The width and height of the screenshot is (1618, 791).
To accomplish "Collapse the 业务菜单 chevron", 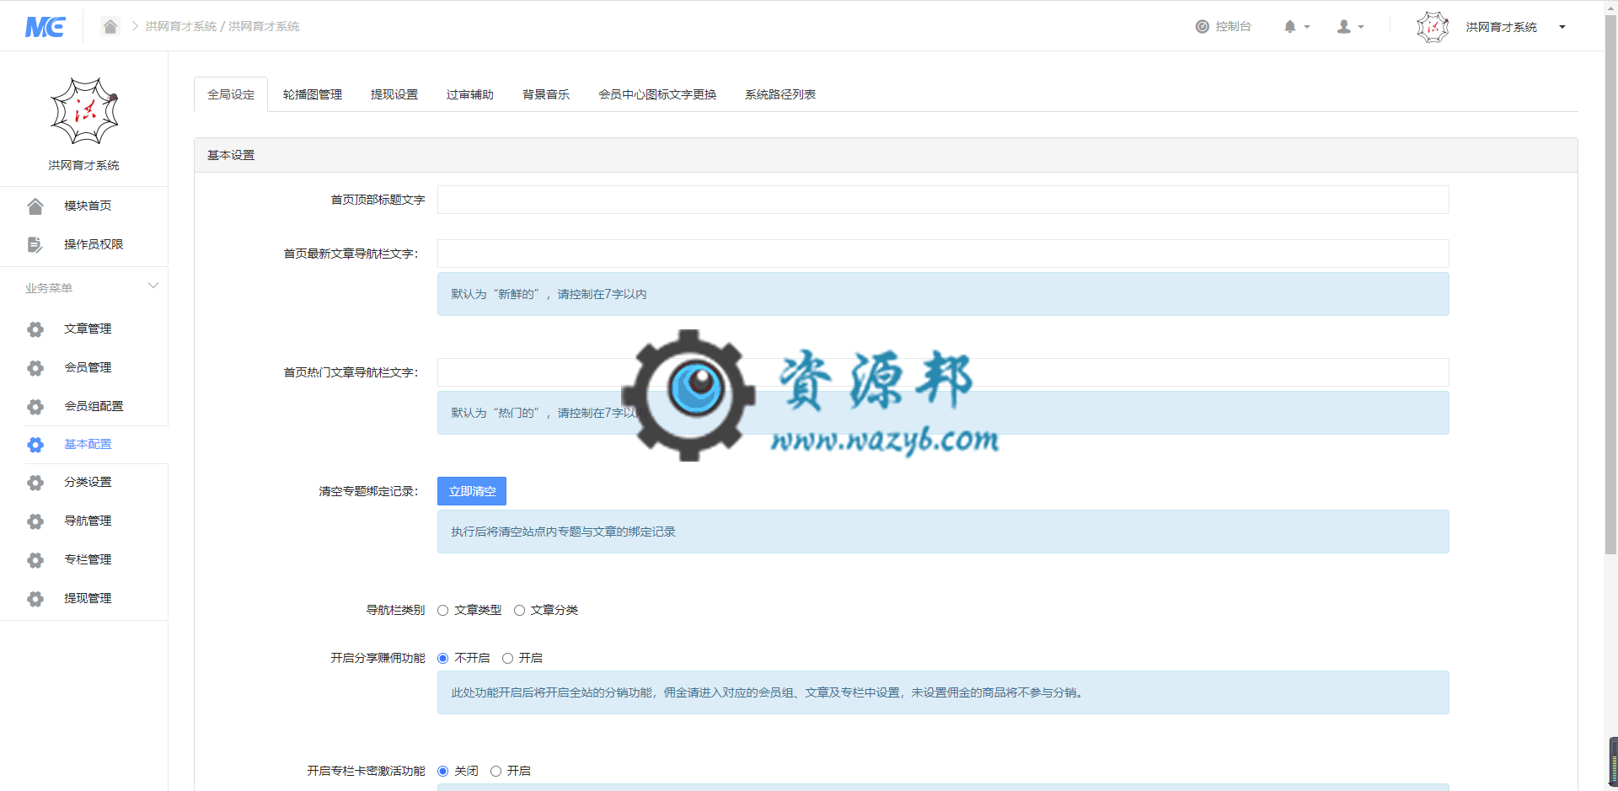I will 153,286.
